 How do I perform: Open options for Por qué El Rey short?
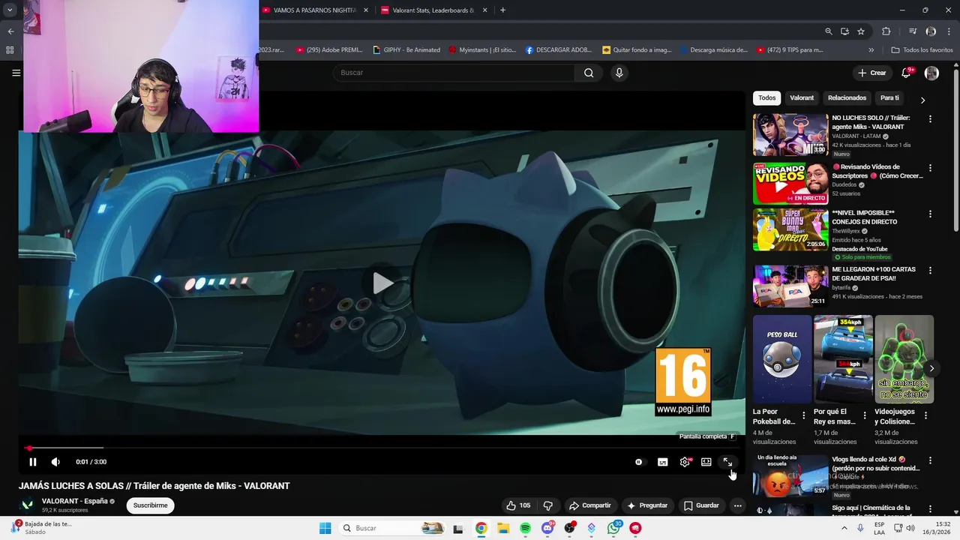pyautogui.click(x=865, y=415)
